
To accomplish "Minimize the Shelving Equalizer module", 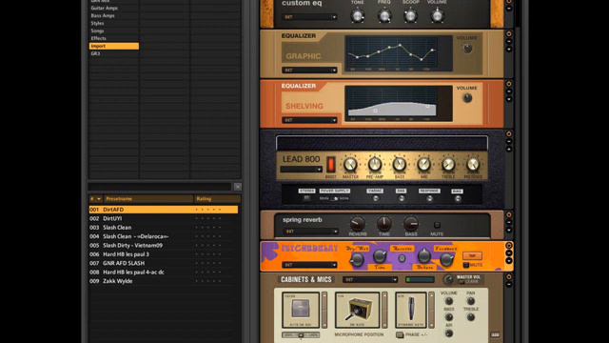I will (509, 91).
